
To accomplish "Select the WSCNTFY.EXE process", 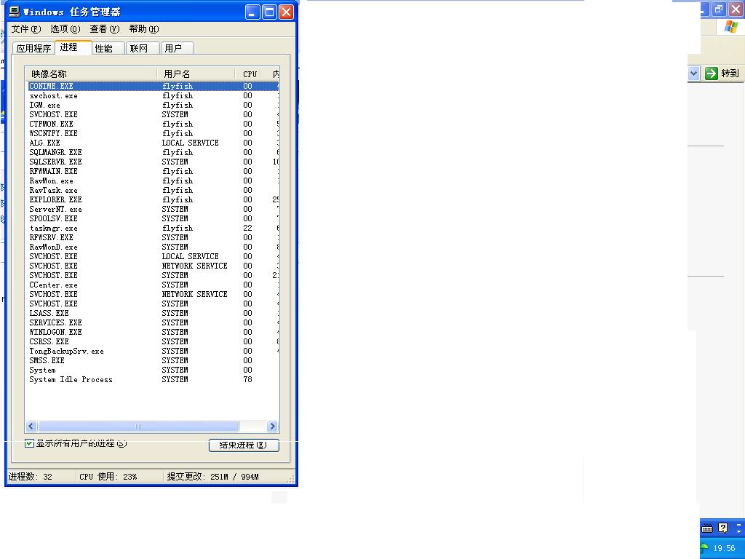I will [x=53, y=134].
